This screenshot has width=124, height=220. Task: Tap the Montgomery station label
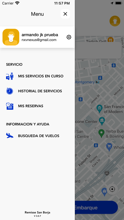pos(85,82)
